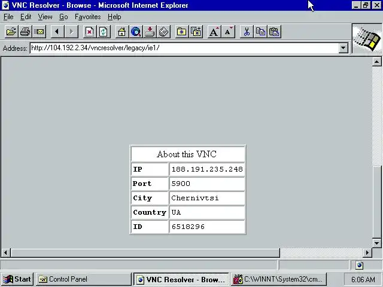Click the globe icon in status bar
This screenshot has height=287, width=383.
pyautogui.click(x=359, y=265)
